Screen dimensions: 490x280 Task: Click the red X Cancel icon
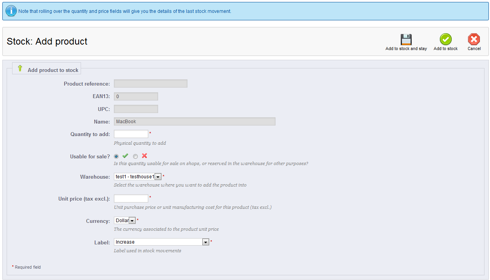pos(474,39)
